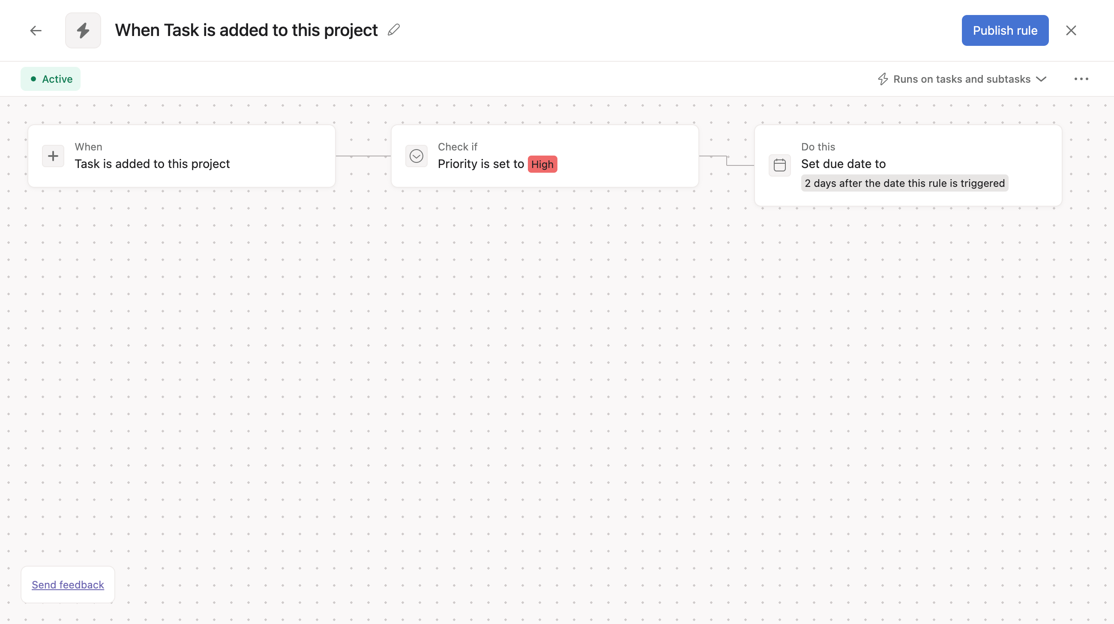Expand the Runs on tasks and subtasks dropdown
The height and width of the screenshot is (624, 1114).
tap(961, 79)
